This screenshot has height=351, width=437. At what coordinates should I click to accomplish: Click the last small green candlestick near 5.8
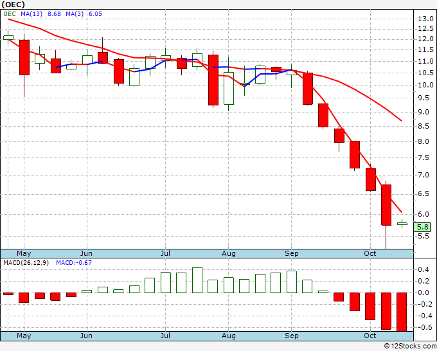click(x=402, y=224)
